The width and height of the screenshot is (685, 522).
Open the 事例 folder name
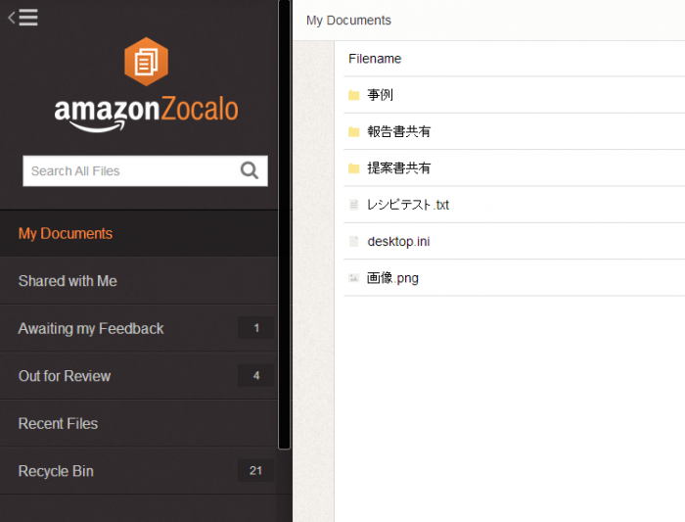coord(380,95)
